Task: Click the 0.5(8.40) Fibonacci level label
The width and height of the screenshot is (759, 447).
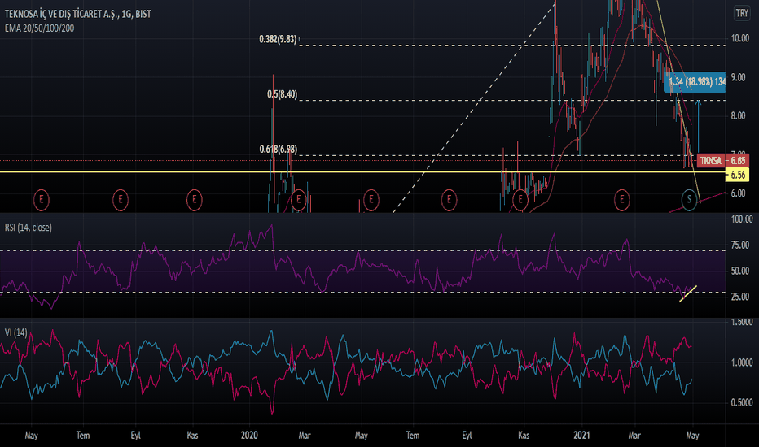Action: 283,94
